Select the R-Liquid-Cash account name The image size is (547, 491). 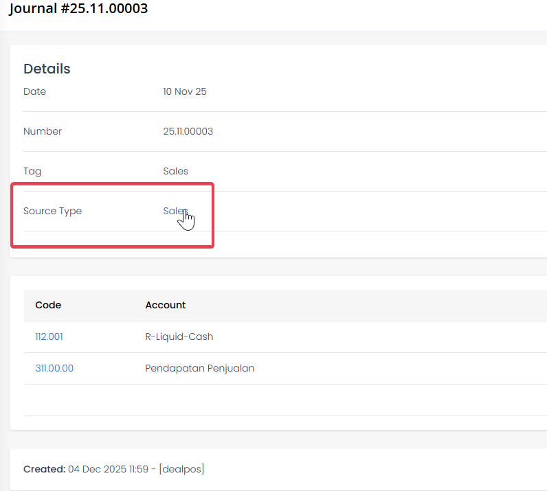[179, 336]
